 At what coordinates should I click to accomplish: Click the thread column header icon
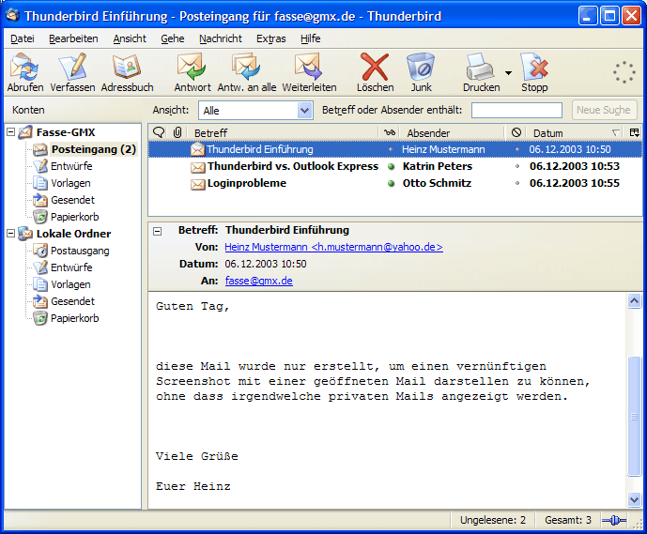point(159,132)
